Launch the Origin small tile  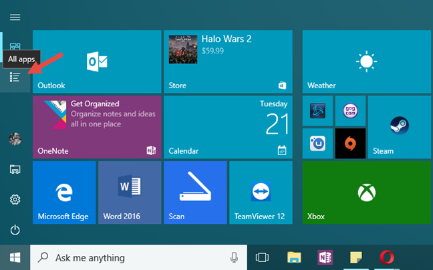tap(350, 144)
